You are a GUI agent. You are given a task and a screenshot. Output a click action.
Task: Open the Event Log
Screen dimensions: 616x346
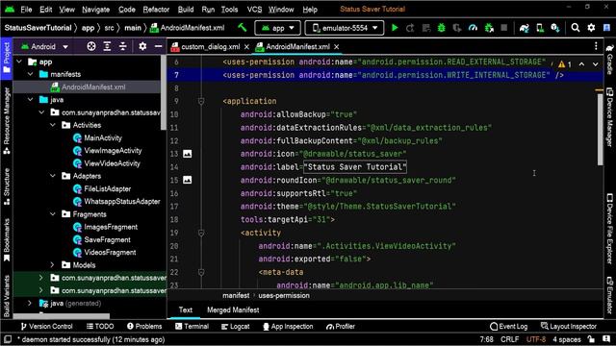(x=509, y=326)
